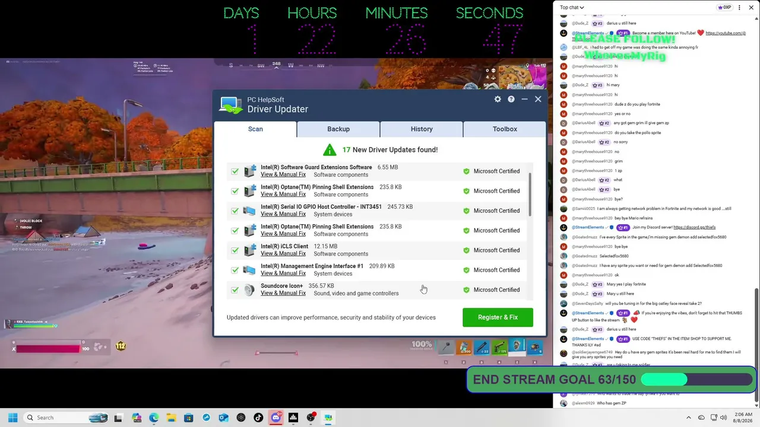Open Outlook from the taskbar
Image resolution: width=760 pixels, height=427 pixels.
(223, 418)
